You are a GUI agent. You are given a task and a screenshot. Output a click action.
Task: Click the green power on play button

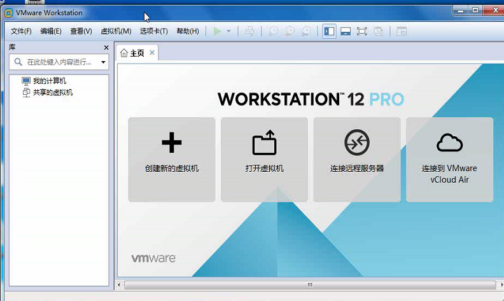point(218,31)
